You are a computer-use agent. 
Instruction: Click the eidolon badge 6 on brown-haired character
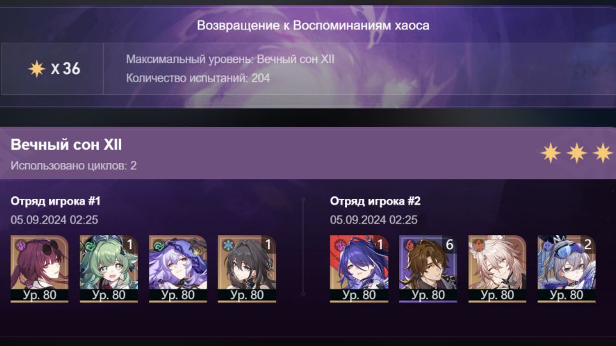click(450, 245)
